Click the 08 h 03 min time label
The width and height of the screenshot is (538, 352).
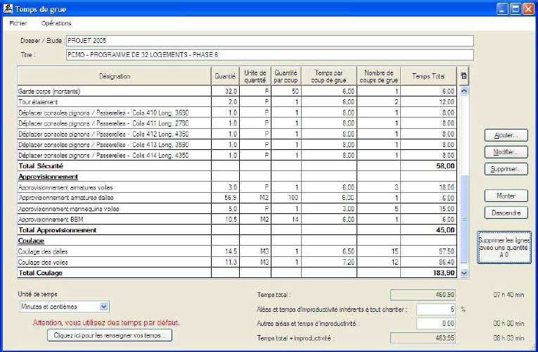coord(508,338)
